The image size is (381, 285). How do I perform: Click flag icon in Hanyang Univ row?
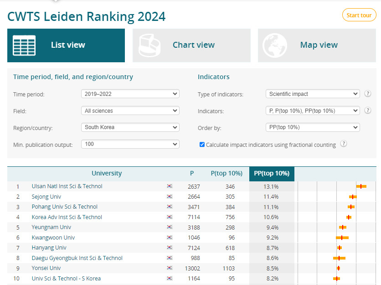170,248
